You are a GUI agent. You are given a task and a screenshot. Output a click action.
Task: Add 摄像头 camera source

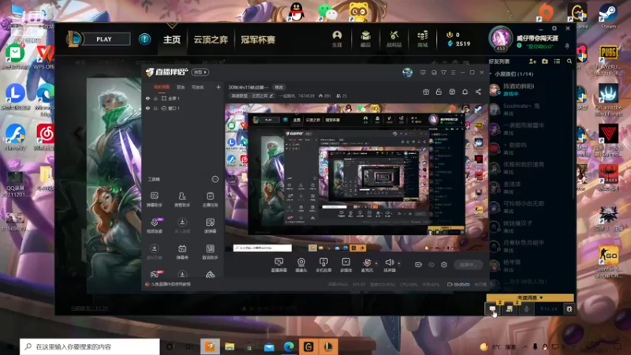click(x=301, y=265)
